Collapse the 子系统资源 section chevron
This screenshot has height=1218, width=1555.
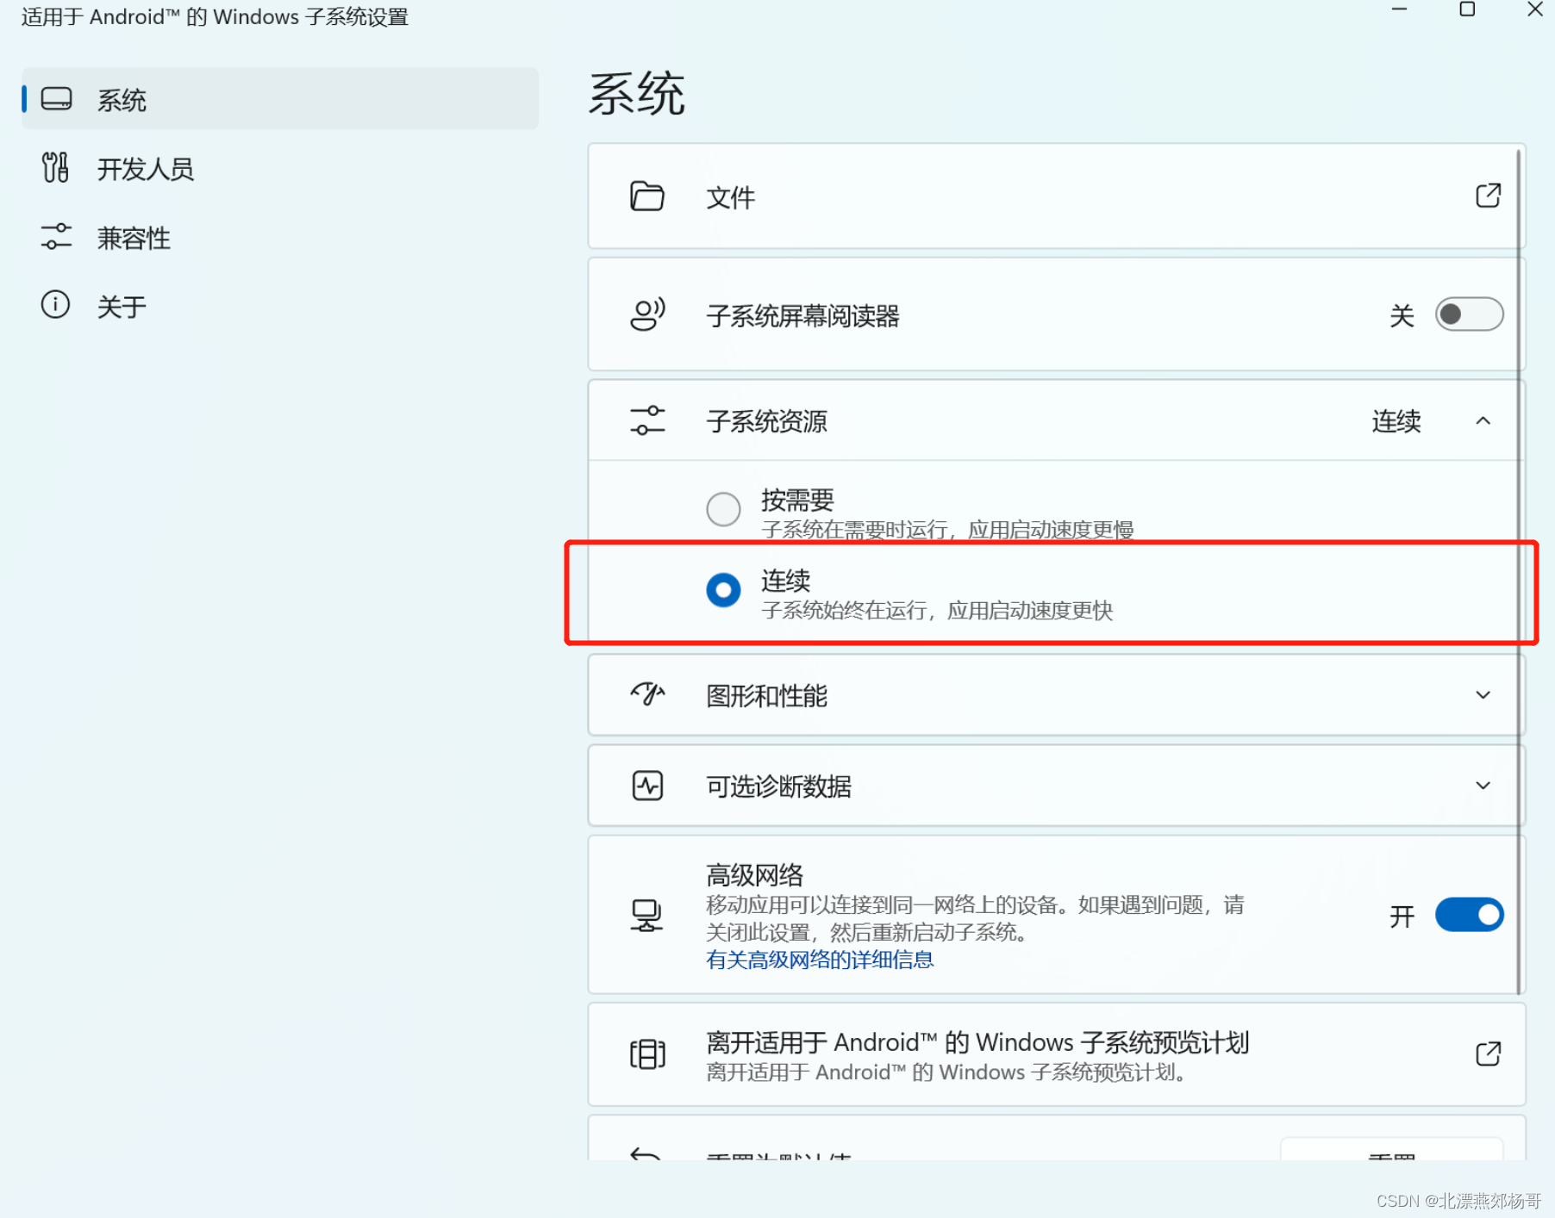1483,421
